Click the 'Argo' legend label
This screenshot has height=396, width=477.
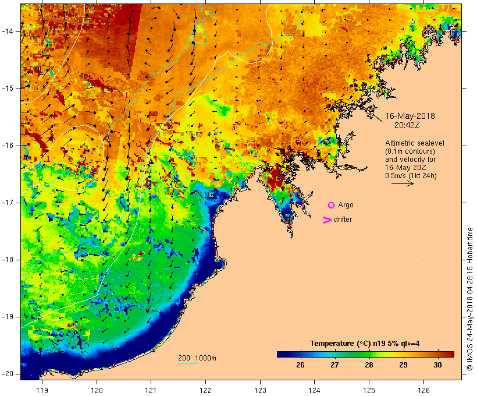click(346, 206)
